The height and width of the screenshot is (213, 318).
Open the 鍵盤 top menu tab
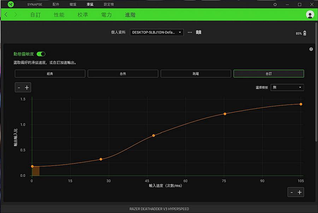click(x=73, y=5)
